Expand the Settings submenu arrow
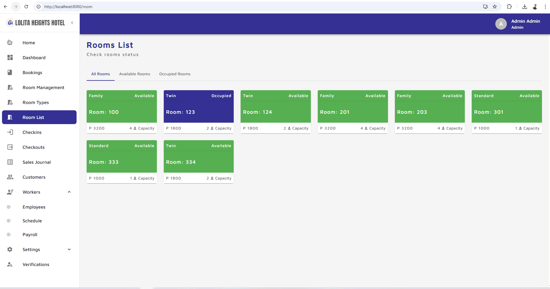550x289 pixels. click(x=69, y=249)
